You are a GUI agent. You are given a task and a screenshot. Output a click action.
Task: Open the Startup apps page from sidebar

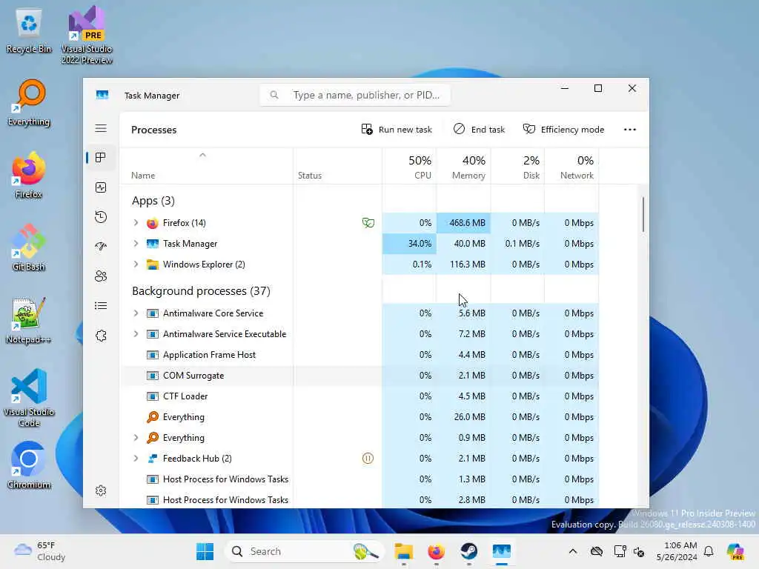101,246
